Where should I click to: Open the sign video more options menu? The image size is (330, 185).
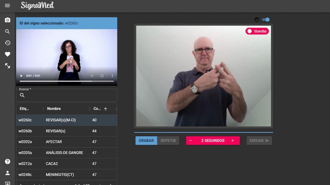(x=112, y=76)
